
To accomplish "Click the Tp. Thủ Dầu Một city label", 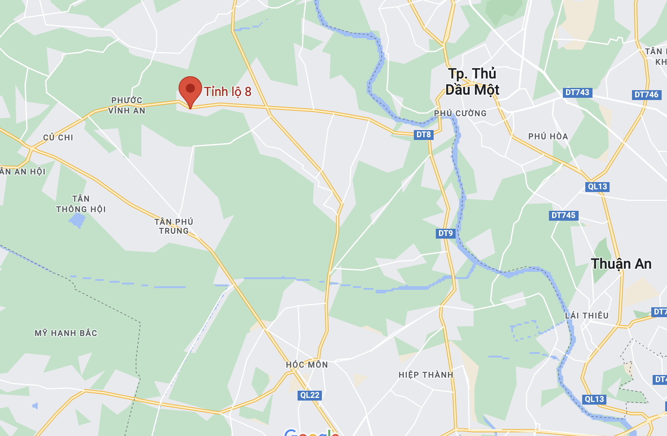I will (472, 82).
